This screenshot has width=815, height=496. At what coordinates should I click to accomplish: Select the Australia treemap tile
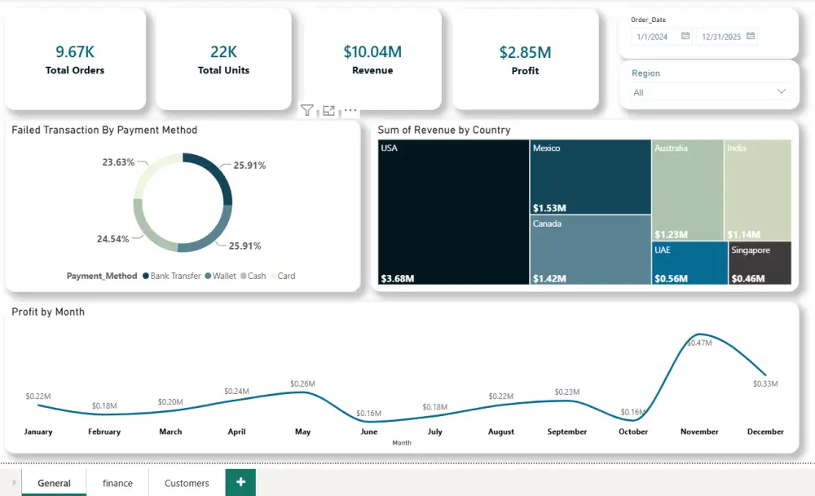coord(687,190)
